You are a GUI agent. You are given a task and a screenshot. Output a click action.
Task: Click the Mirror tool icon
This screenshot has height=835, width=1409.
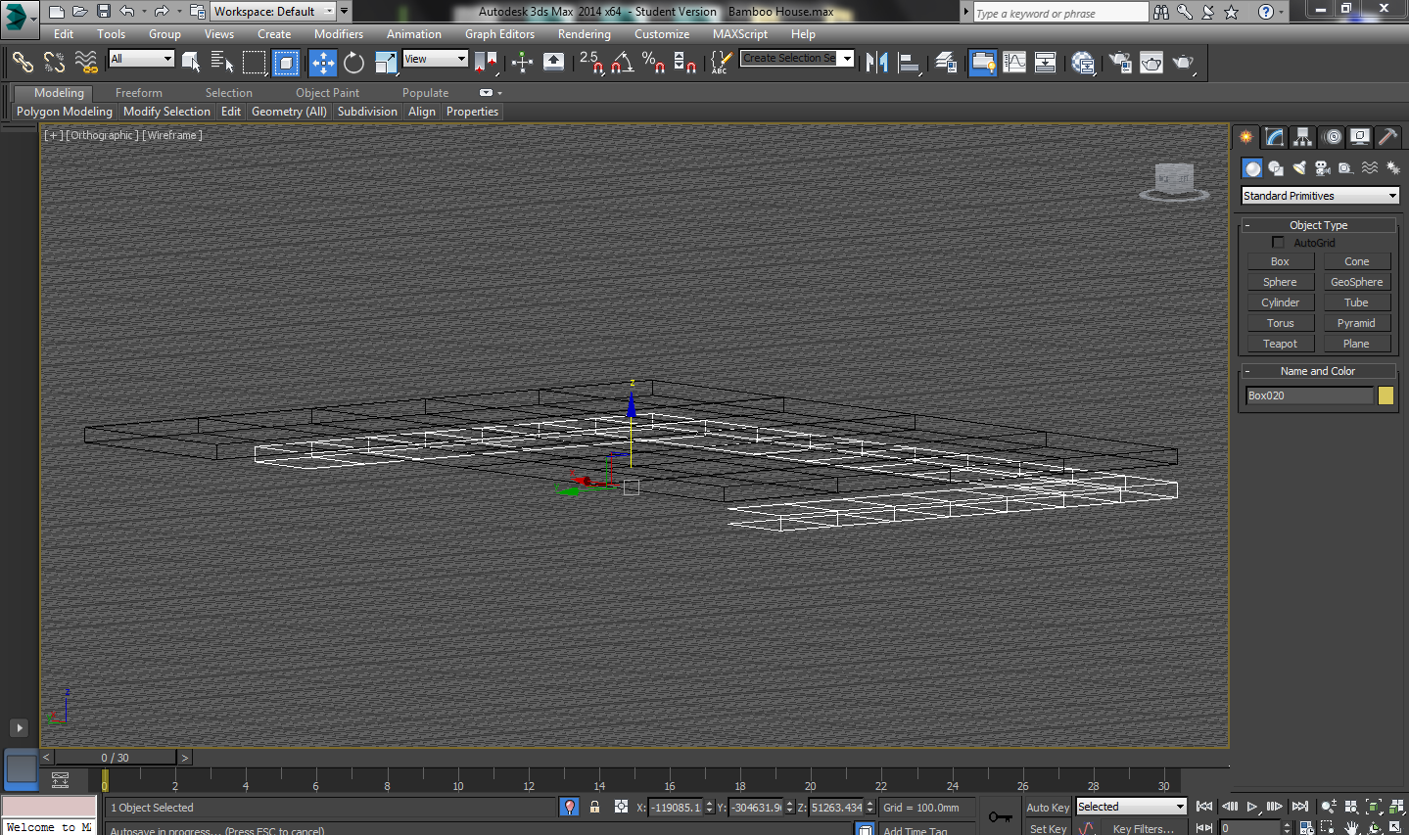877,63
